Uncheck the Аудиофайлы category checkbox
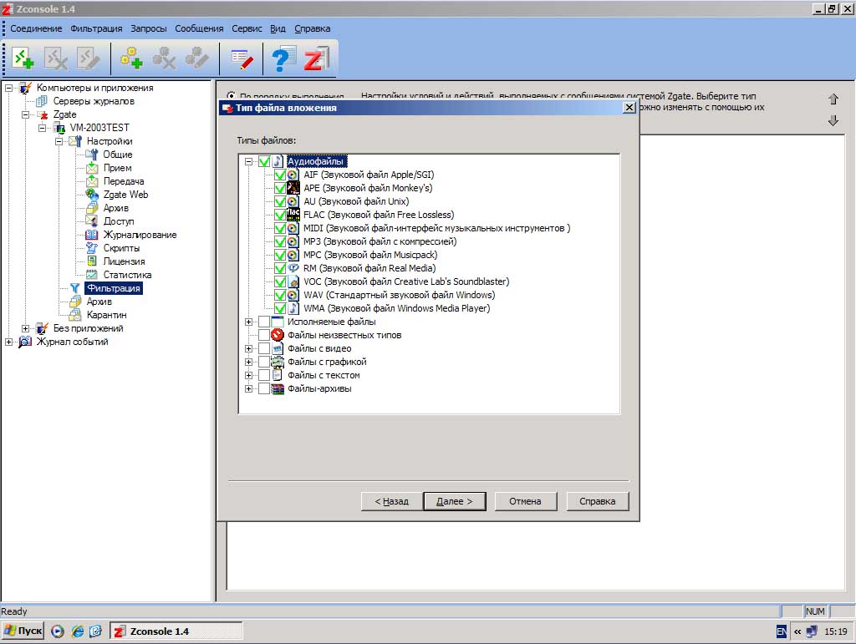Viewport: 856px width, 644px height. tap(264, 161)
